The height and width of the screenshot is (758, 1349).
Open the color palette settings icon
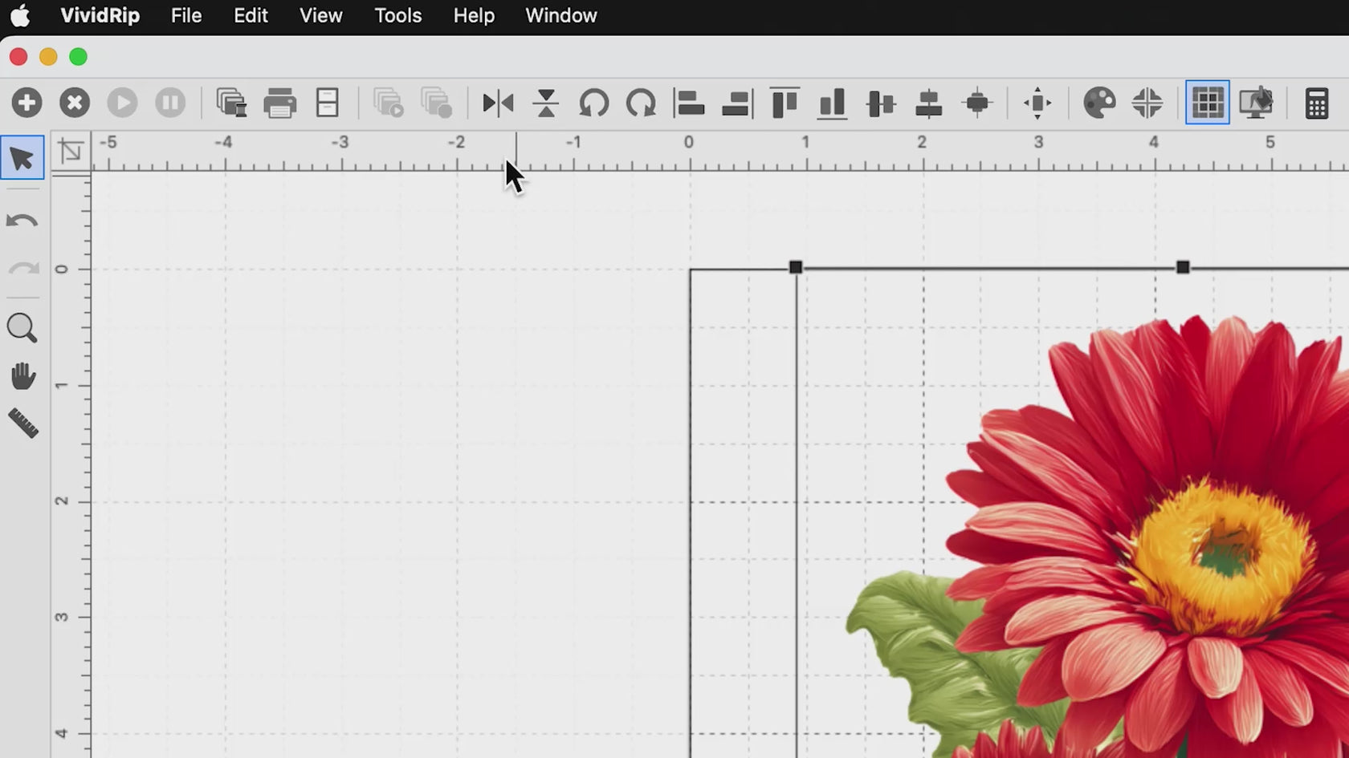tap(1099, 103)
